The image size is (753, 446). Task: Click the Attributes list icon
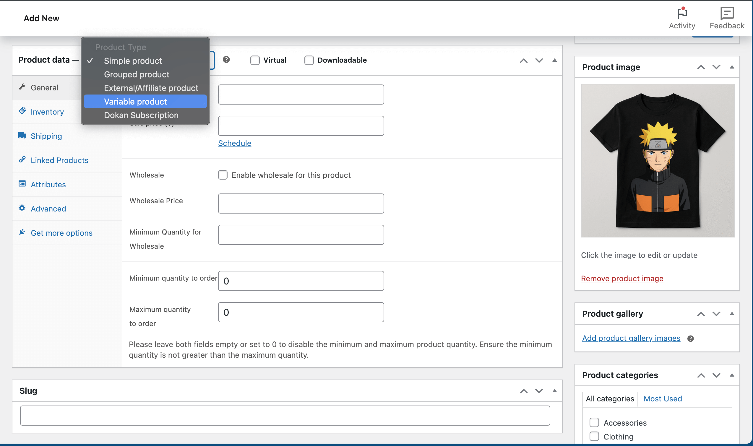click(22, 184)
